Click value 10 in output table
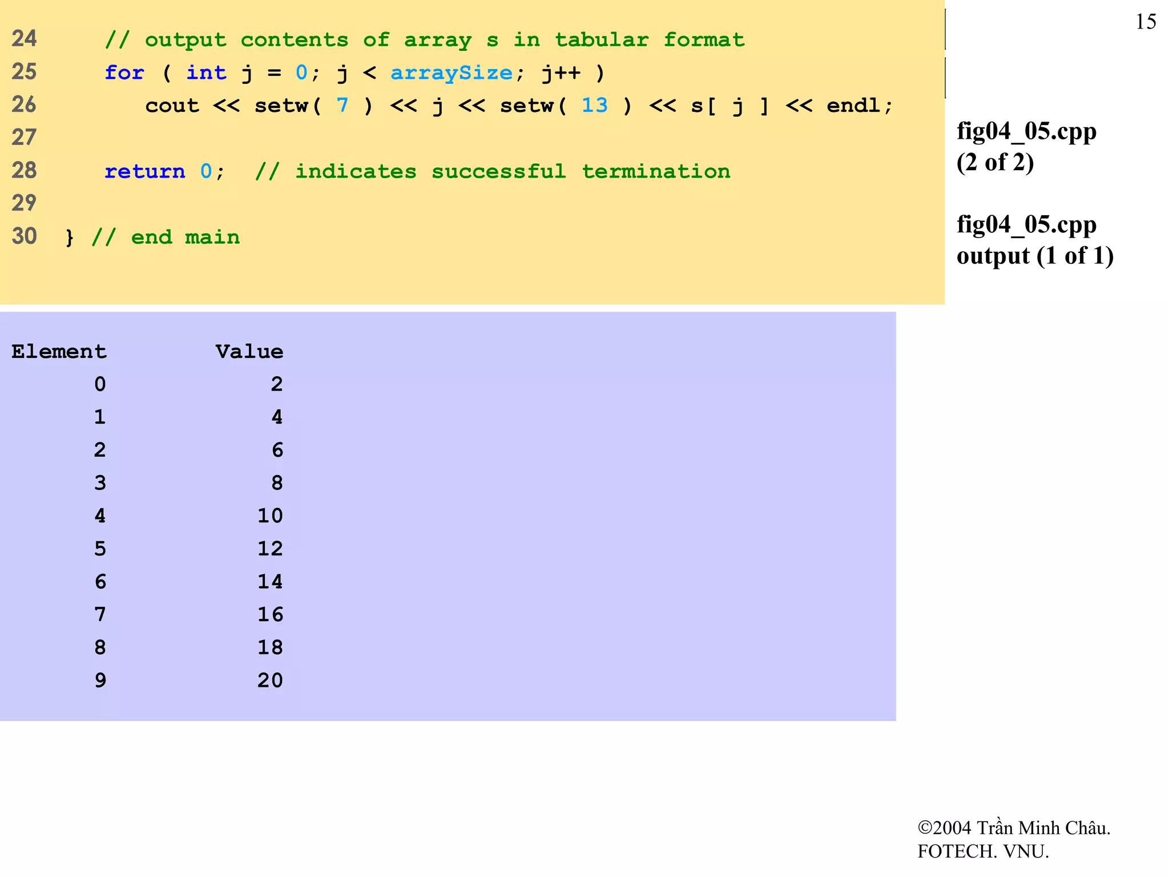This screenshot has width=1169, height=877. point(270,516)
